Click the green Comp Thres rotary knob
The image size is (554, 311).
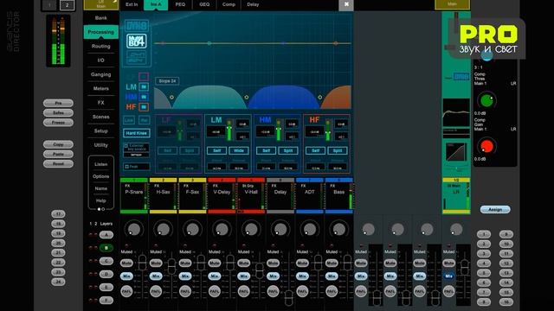(486, 100)
